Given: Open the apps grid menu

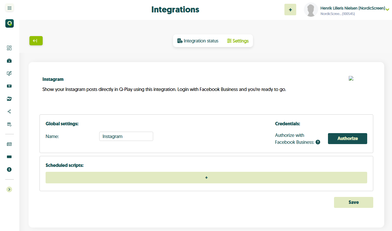Looking at the screenshot, I should coord(9,8).
